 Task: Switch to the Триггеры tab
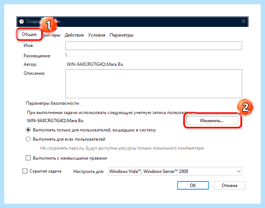(x=51, y=35)
